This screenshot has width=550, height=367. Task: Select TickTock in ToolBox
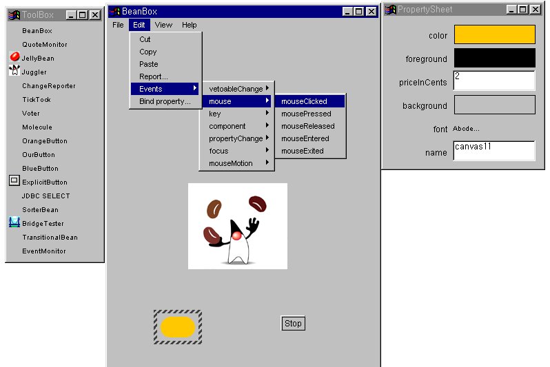pos(37,100)
